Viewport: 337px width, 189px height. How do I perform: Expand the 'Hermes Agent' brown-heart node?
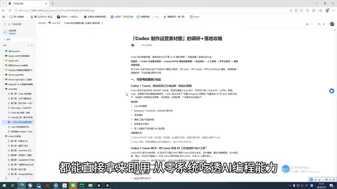point(4,75)
